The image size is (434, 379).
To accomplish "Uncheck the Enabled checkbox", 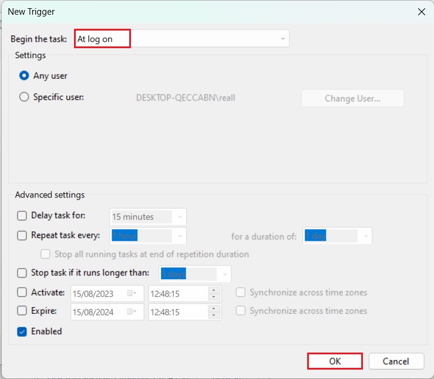I will (x=22, y=331).
